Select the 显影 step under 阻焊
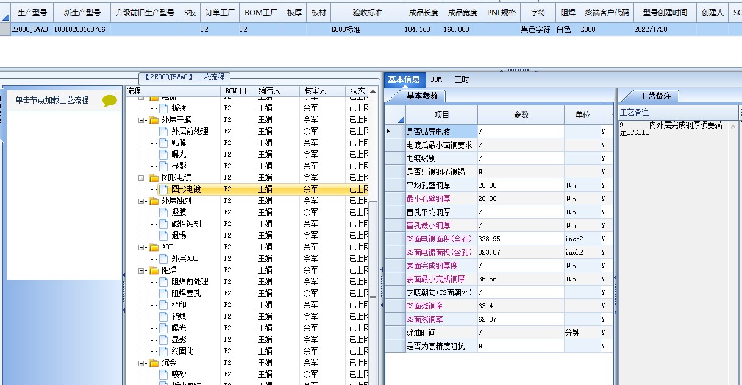The height and width of the screenshot is (385, 742). click(x=179, y=339)
